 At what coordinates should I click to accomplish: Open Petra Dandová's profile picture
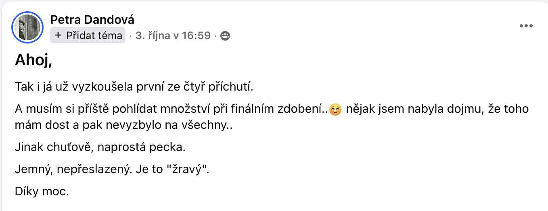[28, 27]
